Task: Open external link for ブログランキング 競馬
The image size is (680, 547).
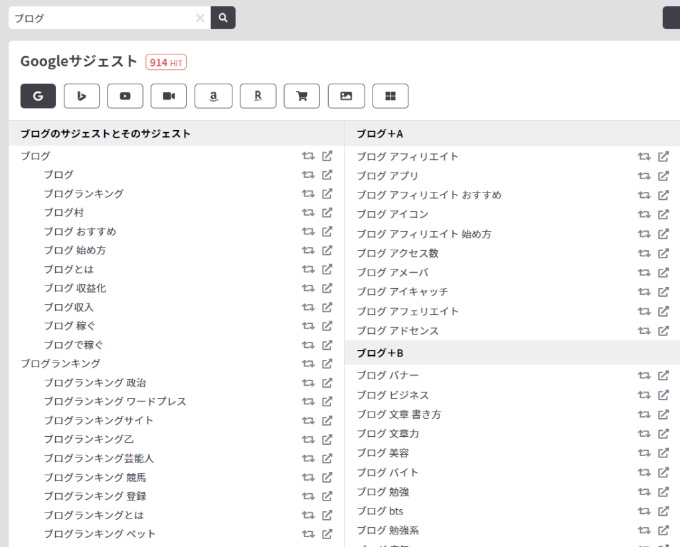Action: point(327,477)
